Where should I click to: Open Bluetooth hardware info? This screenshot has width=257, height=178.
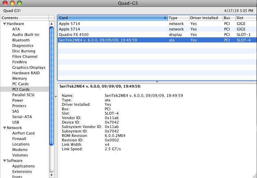point(21,40)
